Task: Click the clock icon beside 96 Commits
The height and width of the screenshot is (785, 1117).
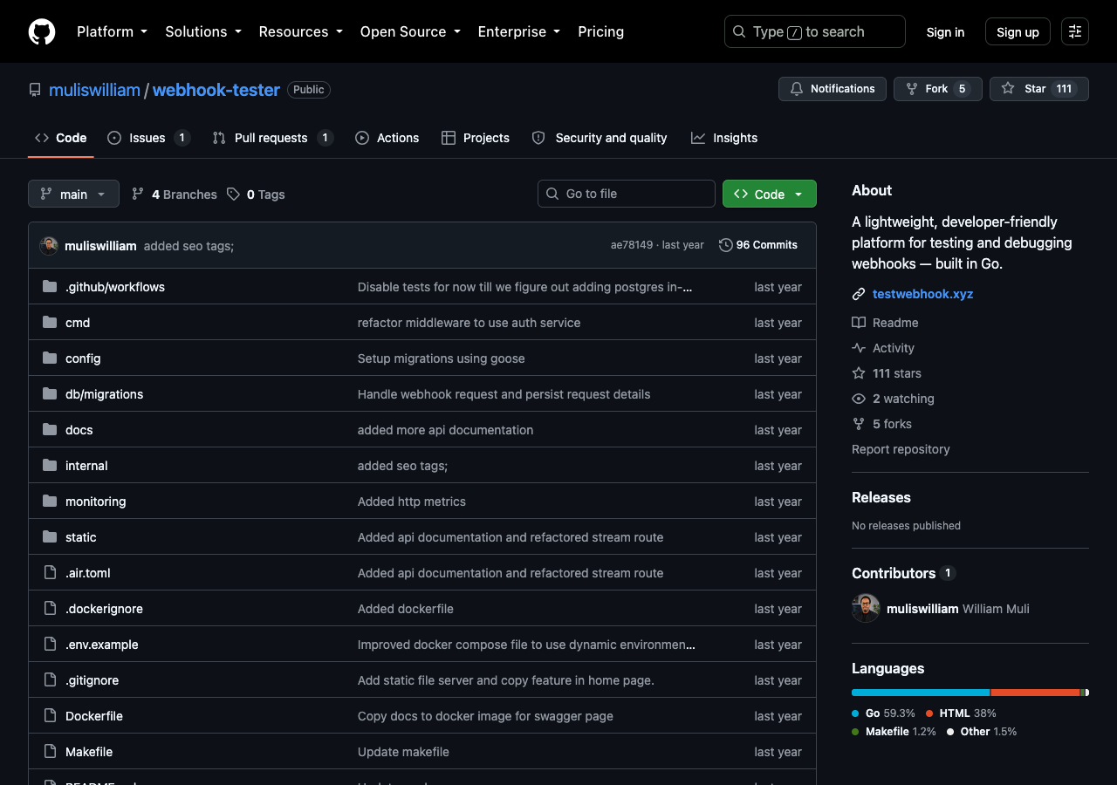Action: (725, 245)
